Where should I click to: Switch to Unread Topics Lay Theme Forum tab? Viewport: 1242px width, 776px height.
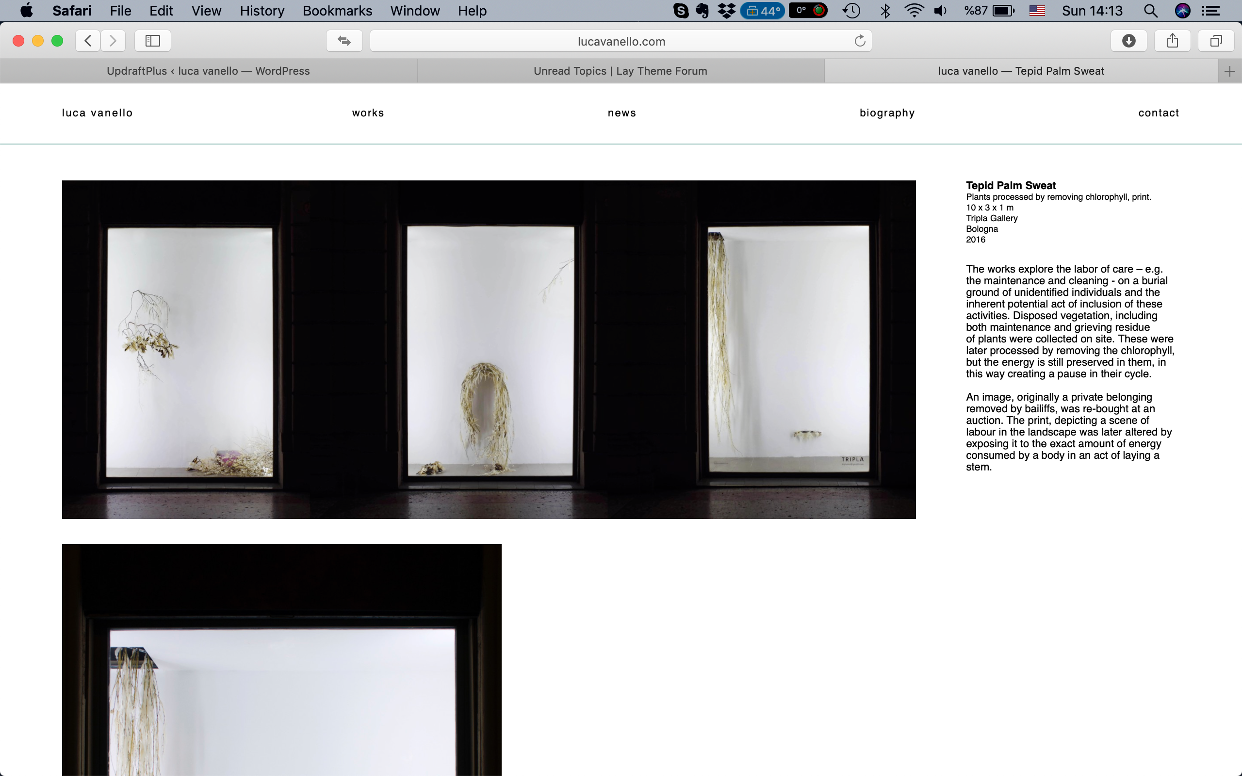click(x=620, y=71)
